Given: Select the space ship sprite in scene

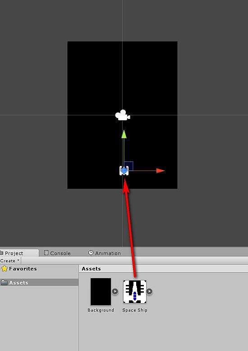Looking at the screenshot, I should (124, 171).
